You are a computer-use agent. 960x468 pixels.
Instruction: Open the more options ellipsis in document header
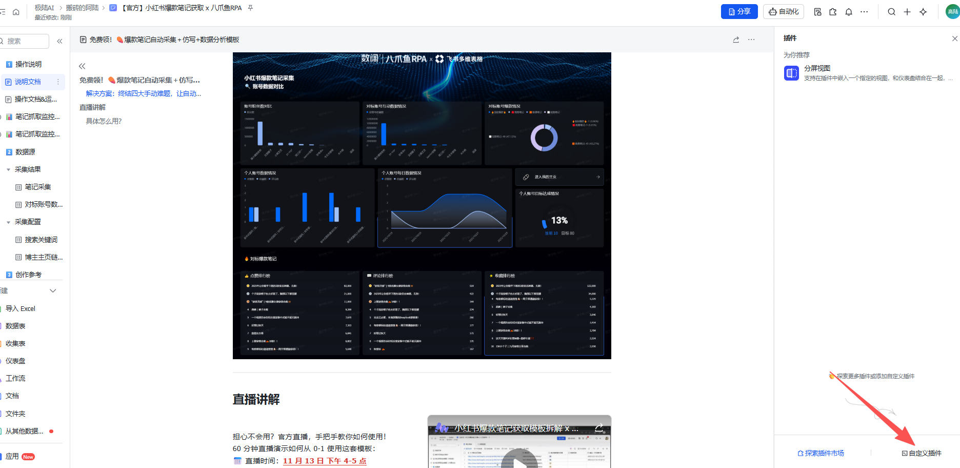click(x=751, y=40)
